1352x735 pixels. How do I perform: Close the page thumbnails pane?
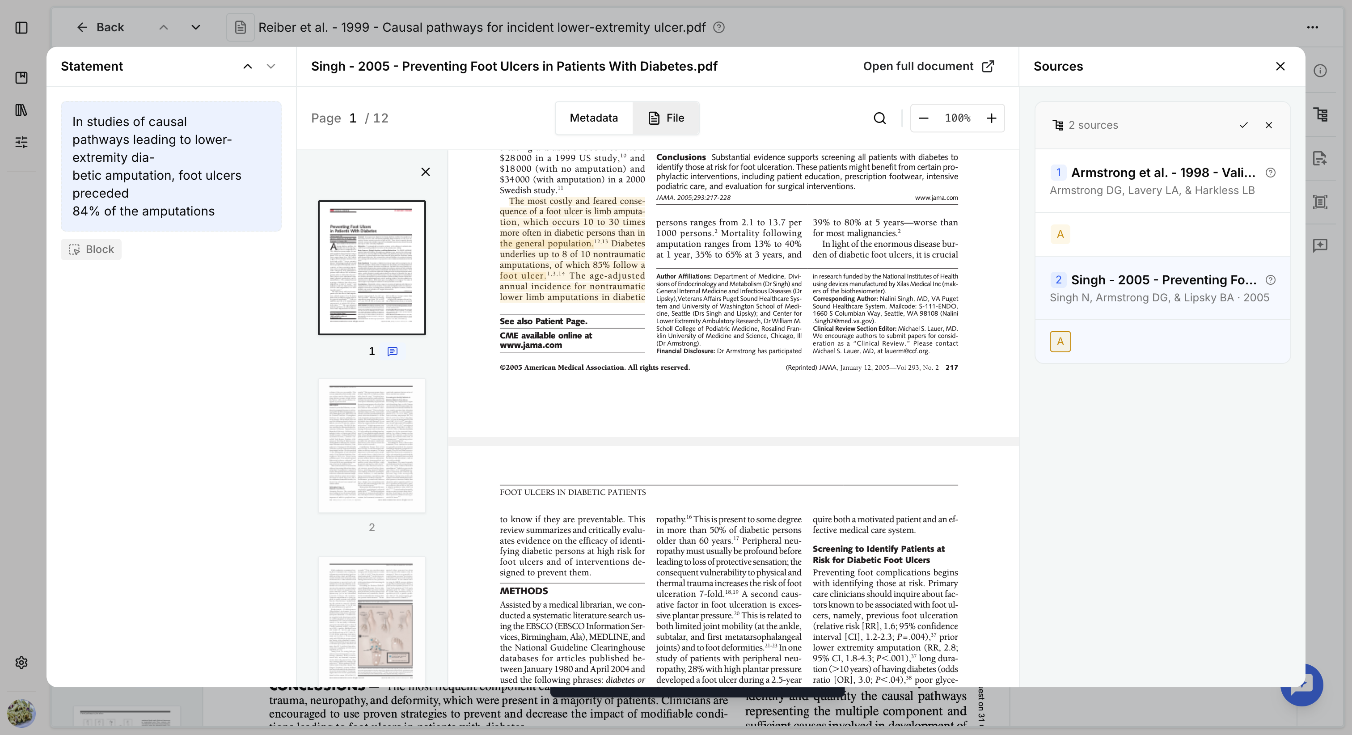click(426, 172)
